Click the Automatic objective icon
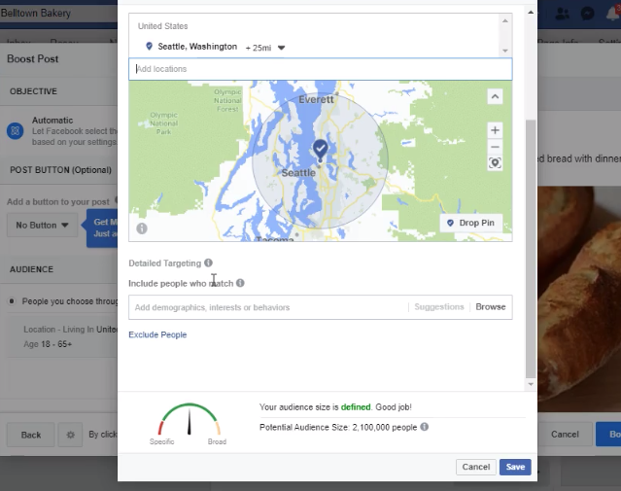621x491 pixels. click(15, 131)
